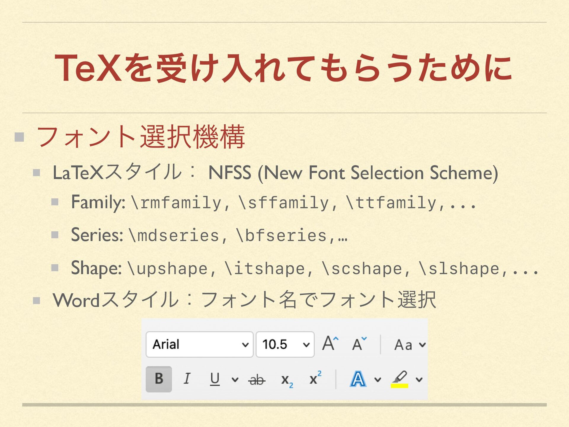Click yellow highlight color bar
The height and width of the screenshot is (427, 569).
399,386
